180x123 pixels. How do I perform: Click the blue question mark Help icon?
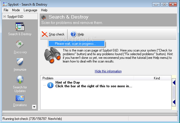[73, 34]
